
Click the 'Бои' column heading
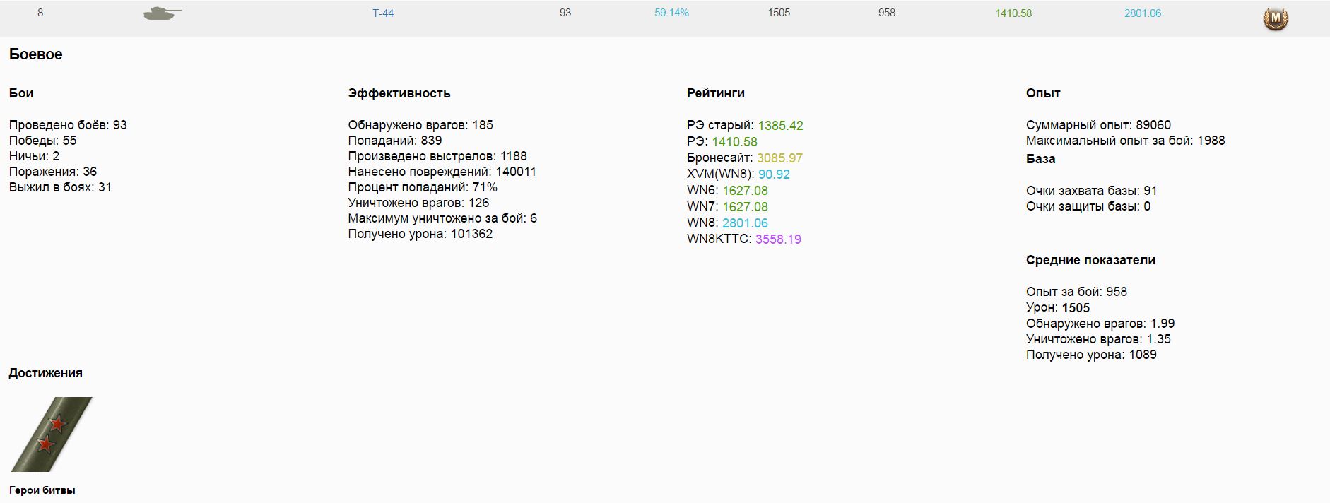pos(21,93)
